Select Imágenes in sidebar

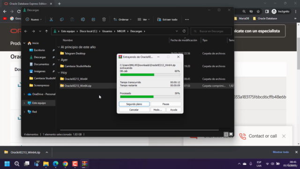[x=39, y=71]
